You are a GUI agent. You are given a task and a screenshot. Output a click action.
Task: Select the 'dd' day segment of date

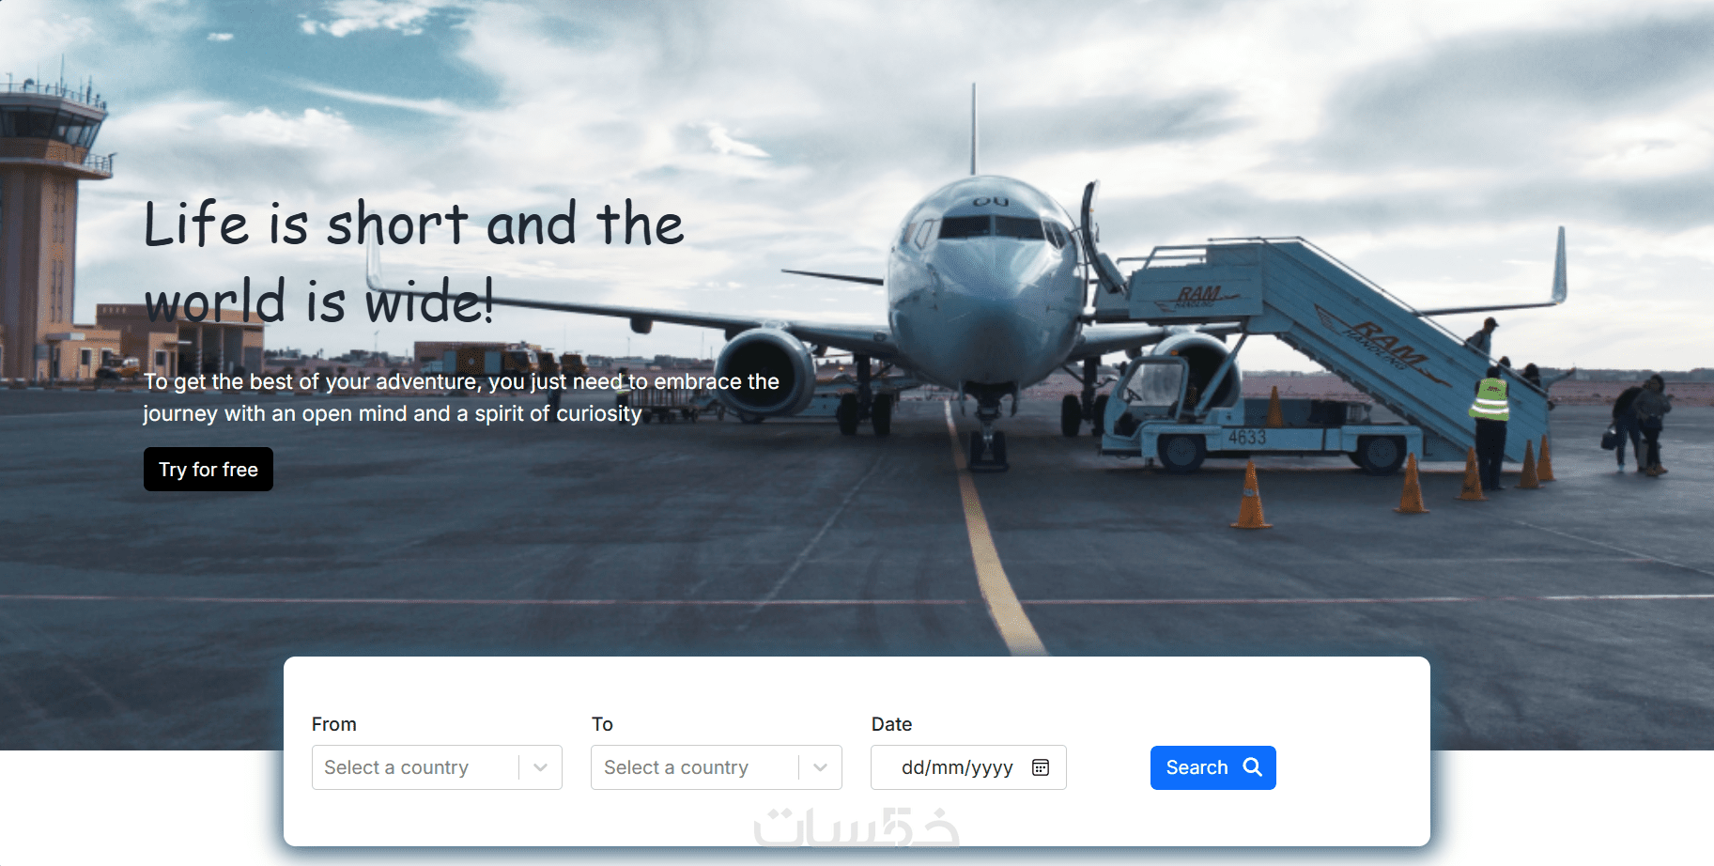[x=913, y=767]
